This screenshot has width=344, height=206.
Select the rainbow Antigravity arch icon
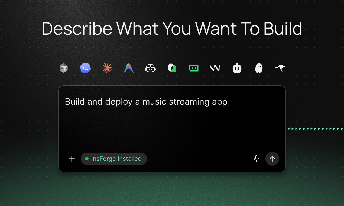[129, 68]
